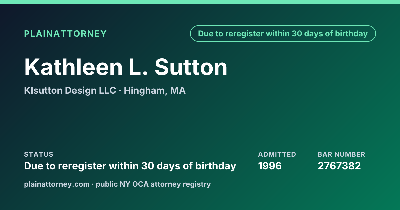Click the BAR NUMBER field label

[341, 154]
